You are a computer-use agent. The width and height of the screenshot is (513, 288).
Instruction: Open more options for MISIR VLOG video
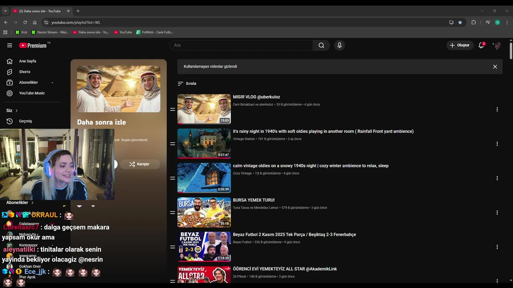click(x=497, y=109)
